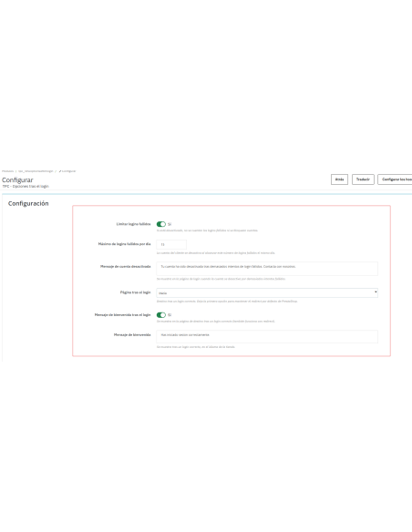412x532 pixels.
Task: Click into Mensaje de cuenta desactivada textarea
Action: [x=267, y=269]
